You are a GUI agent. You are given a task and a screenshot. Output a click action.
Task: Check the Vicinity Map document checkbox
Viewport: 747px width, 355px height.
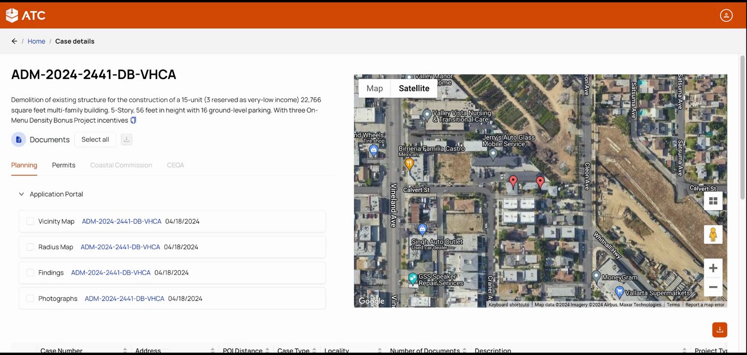(30, 221)
